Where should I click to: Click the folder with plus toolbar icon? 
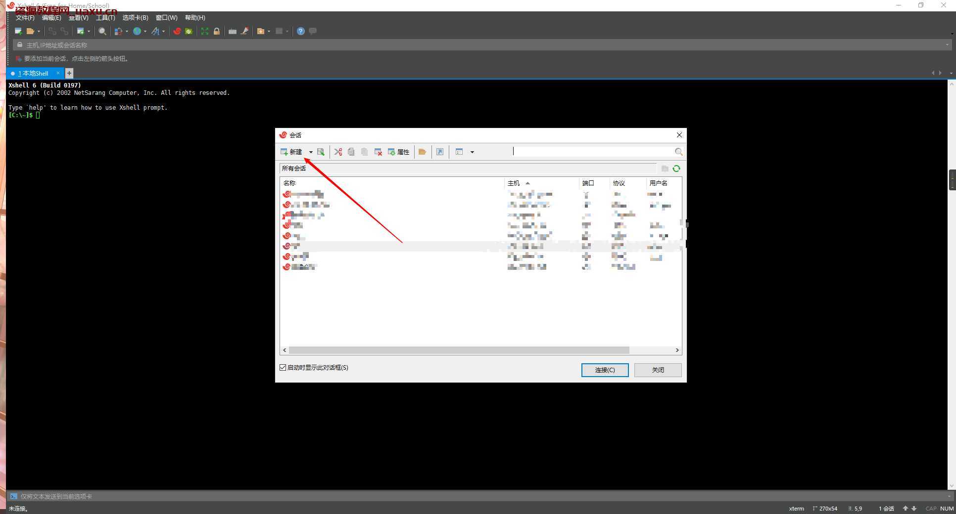[261, 31]
